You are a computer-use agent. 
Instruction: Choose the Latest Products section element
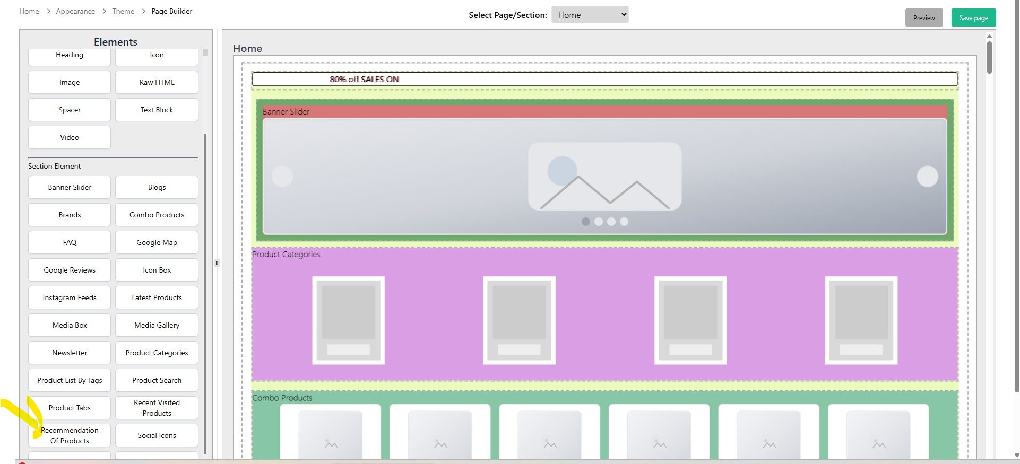pyautogui.click(x=157, y=297)
